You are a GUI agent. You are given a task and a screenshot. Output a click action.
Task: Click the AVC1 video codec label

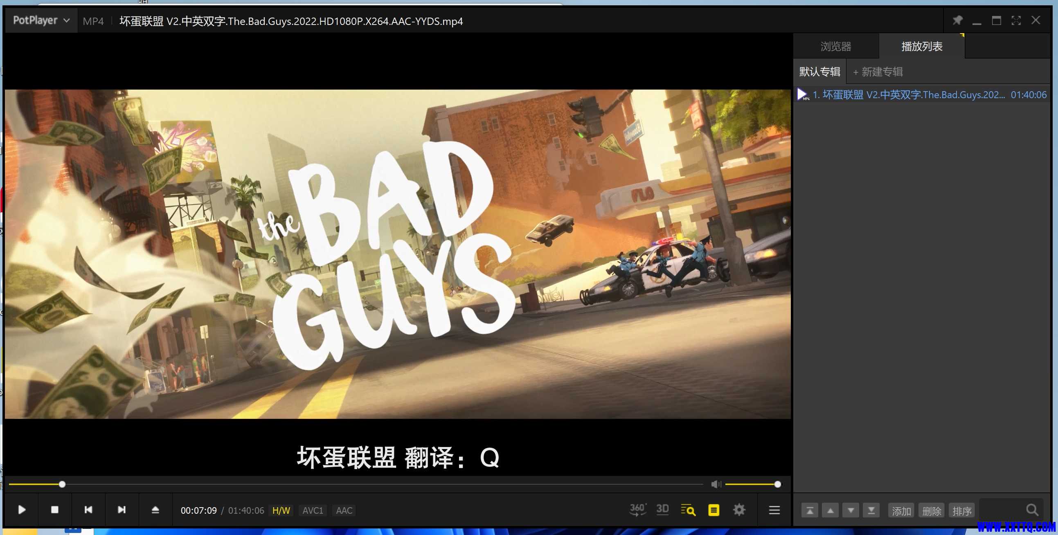coord(313,510)
